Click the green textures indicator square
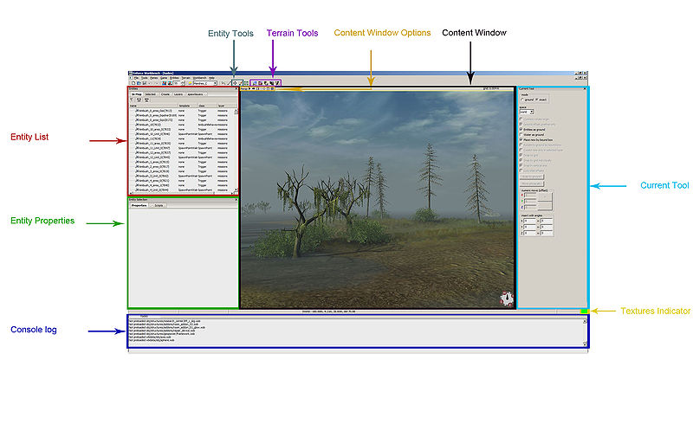The width and height of the screenshot is (693, 437). click(x=585, y=311)
